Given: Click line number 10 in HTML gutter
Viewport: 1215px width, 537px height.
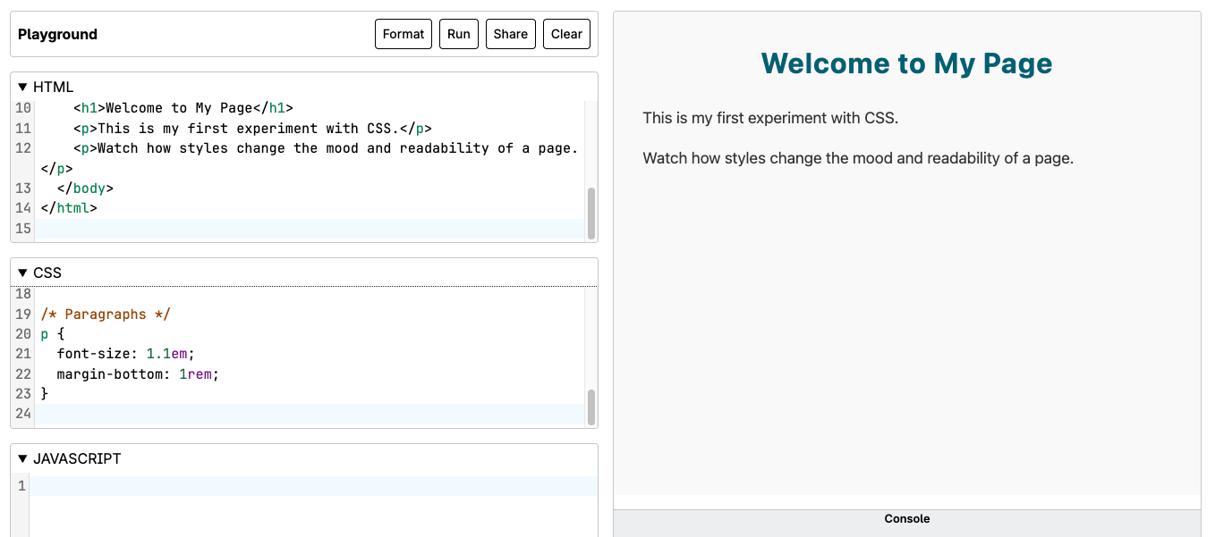Looking at the screenshot, I should [23, 108].
